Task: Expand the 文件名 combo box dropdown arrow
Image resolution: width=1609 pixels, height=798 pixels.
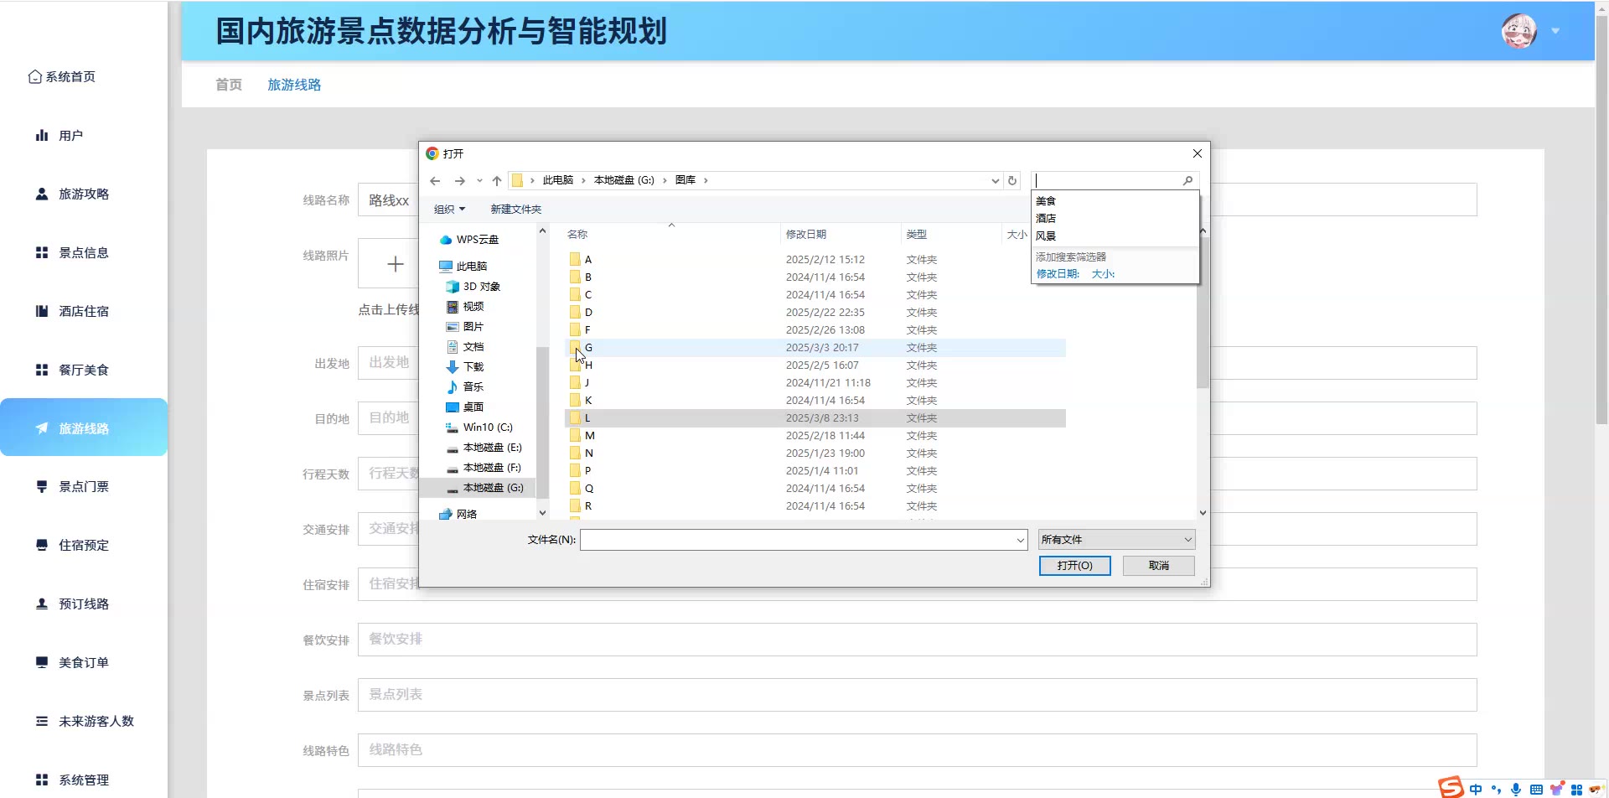Action: pyautogui.click(x=1021, y=541)
